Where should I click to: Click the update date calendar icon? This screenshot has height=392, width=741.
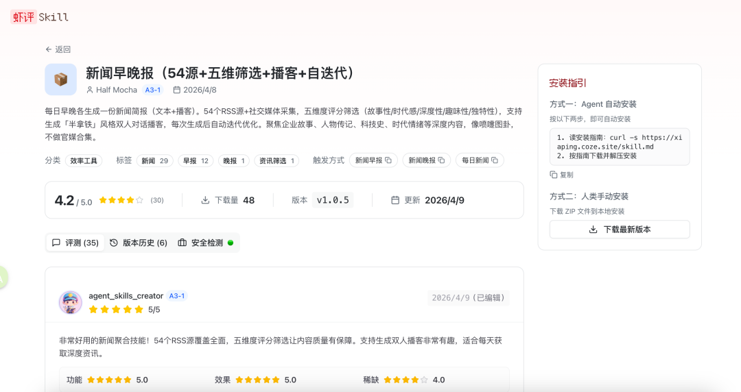coord(395,200)
